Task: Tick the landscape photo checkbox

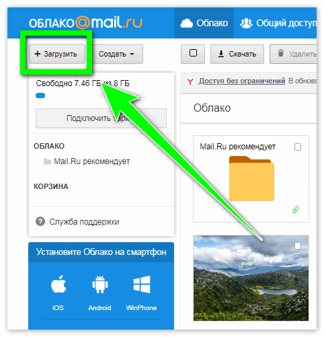Action: [298, 246]
